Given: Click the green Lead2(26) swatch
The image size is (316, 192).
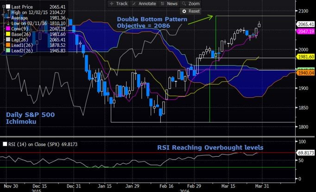Looking at the screenshot, I should tap(8, 51).
